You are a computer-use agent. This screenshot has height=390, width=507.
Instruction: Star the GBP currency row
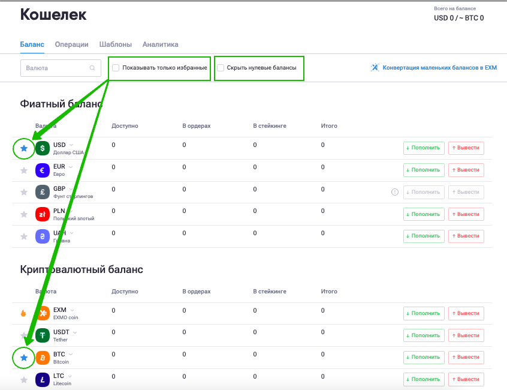click(24, 192)
